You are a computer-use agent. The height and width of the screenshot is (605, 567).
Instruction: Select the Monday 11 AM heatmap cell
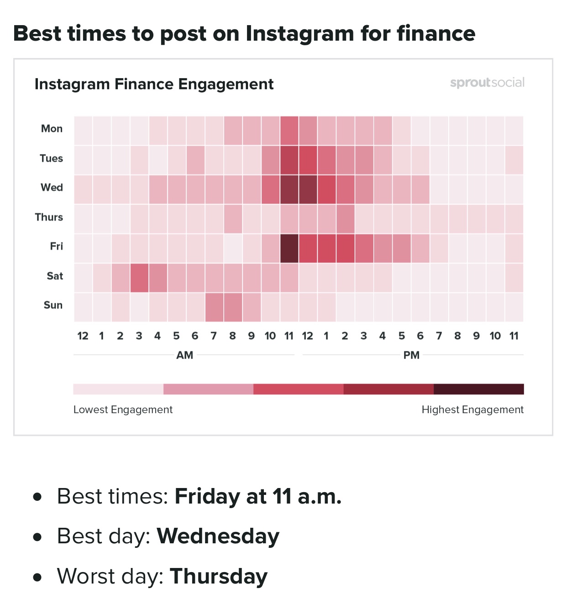click(x=289, y=131)
